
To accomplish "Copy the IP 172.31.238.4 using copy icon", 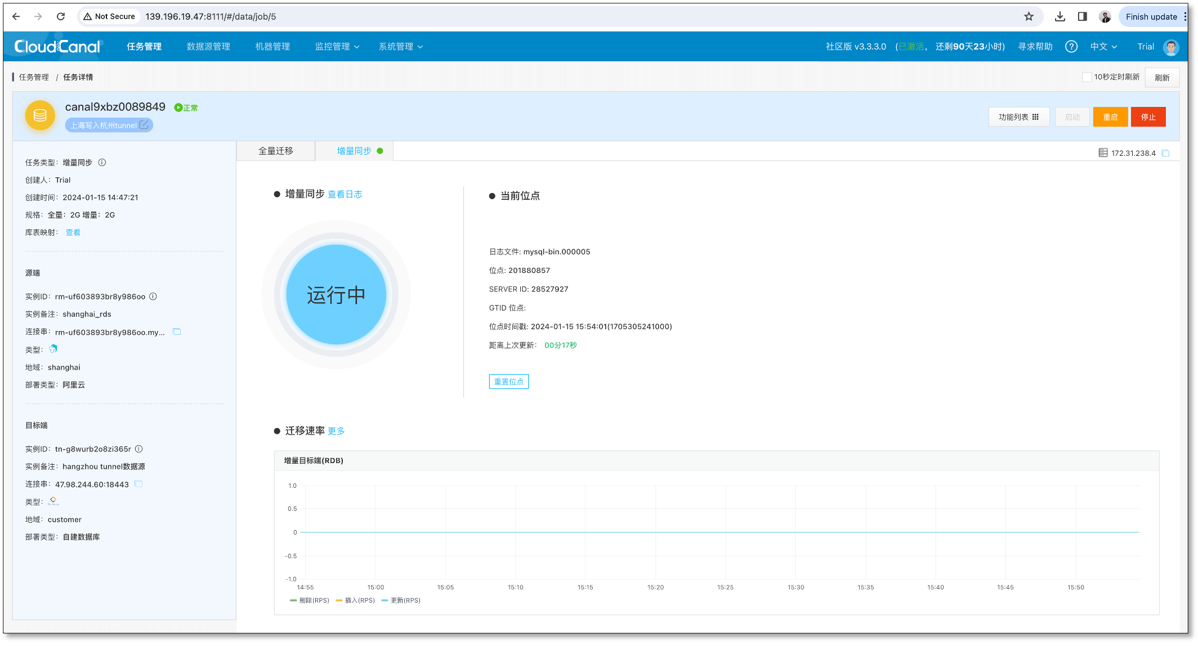I will click(1165, 152).
